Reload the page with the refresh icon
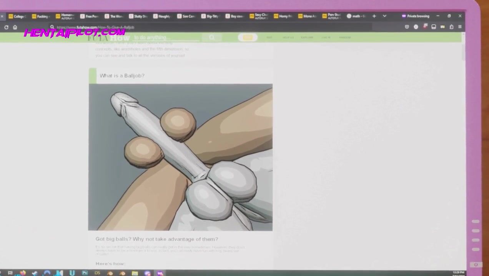This screenshot has height=276, width=489. (6, 27)
